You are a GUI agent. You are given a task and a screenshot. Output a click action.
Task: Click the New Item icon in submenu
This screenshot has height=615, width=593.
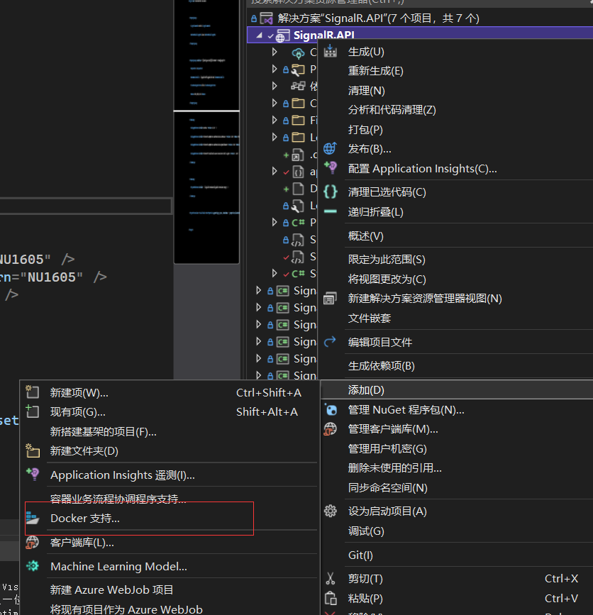click(x=32, y=392)
